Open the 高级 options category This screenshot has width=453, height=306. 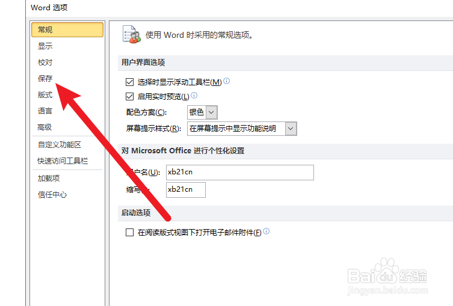point(45,127)
